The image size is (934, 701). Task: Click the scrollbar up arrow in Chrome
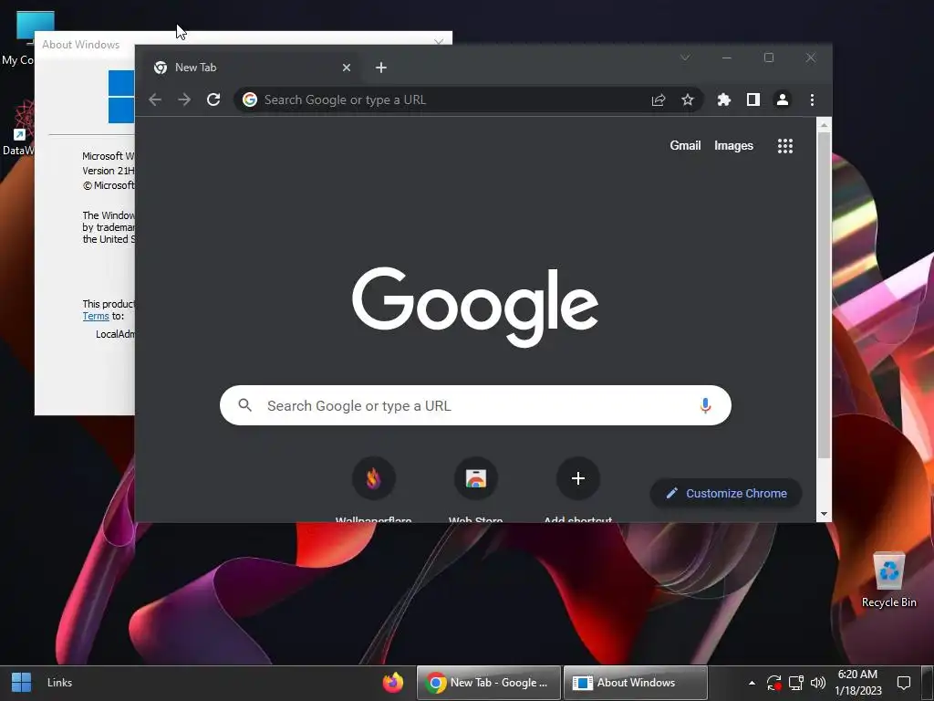pos(824,124)
